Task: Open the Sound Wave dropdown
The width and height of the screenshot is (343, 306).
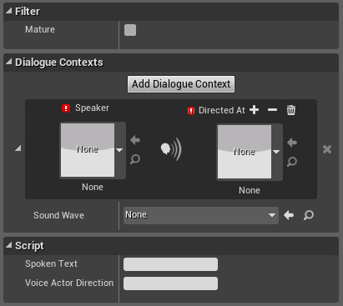Action: coord(201,215)
